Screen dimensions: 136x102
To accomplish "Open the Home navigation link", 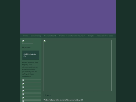I will 25,36.
